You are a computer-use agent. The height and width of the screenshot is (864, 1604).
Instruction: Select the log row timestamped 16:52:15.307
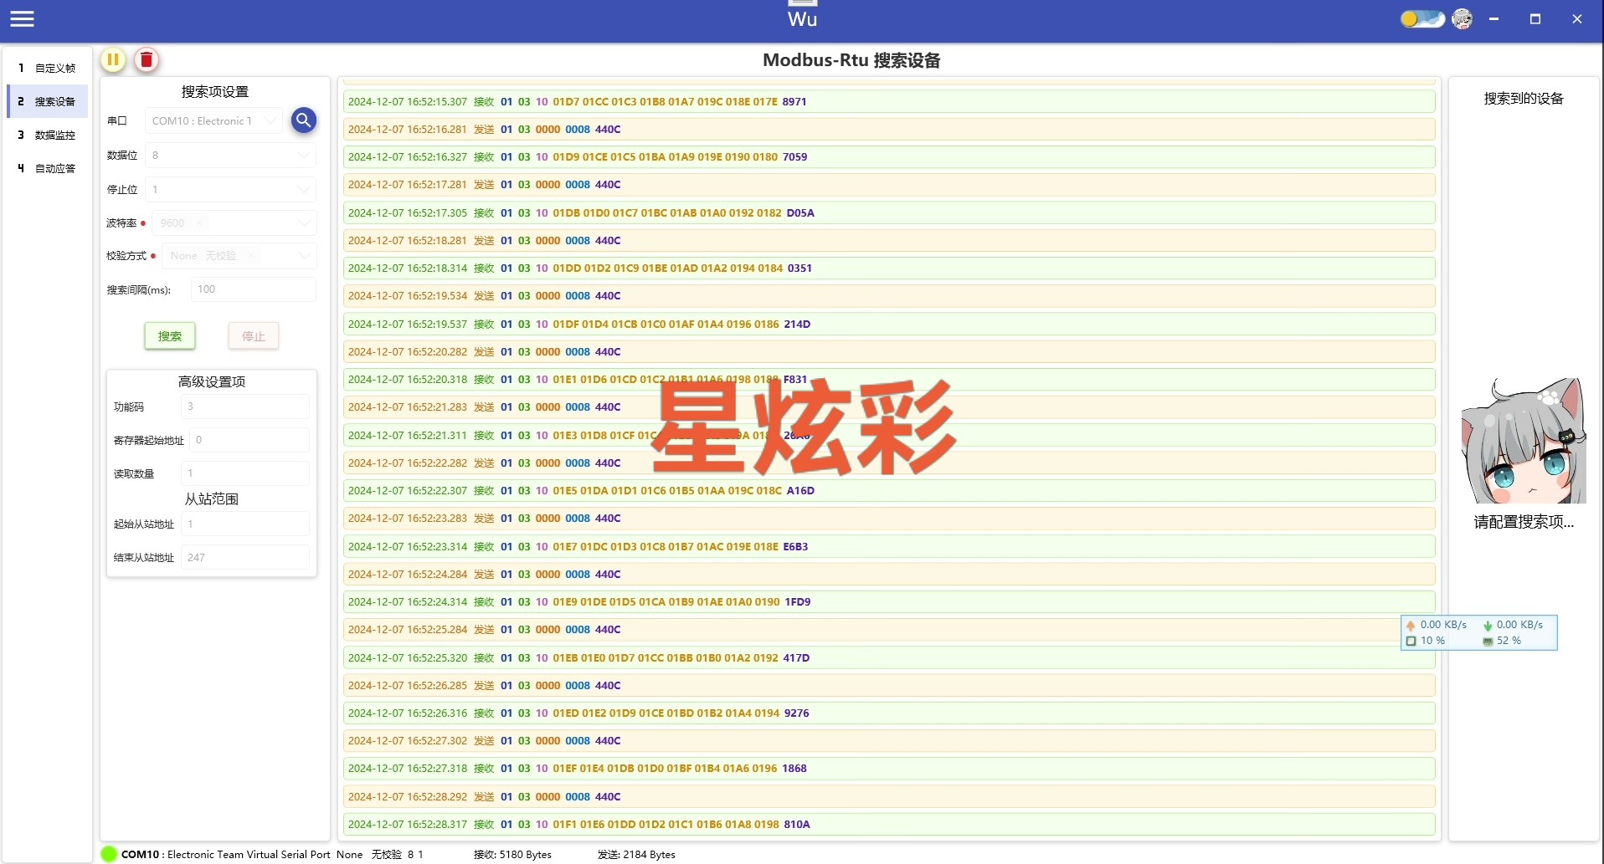[889, 101]
